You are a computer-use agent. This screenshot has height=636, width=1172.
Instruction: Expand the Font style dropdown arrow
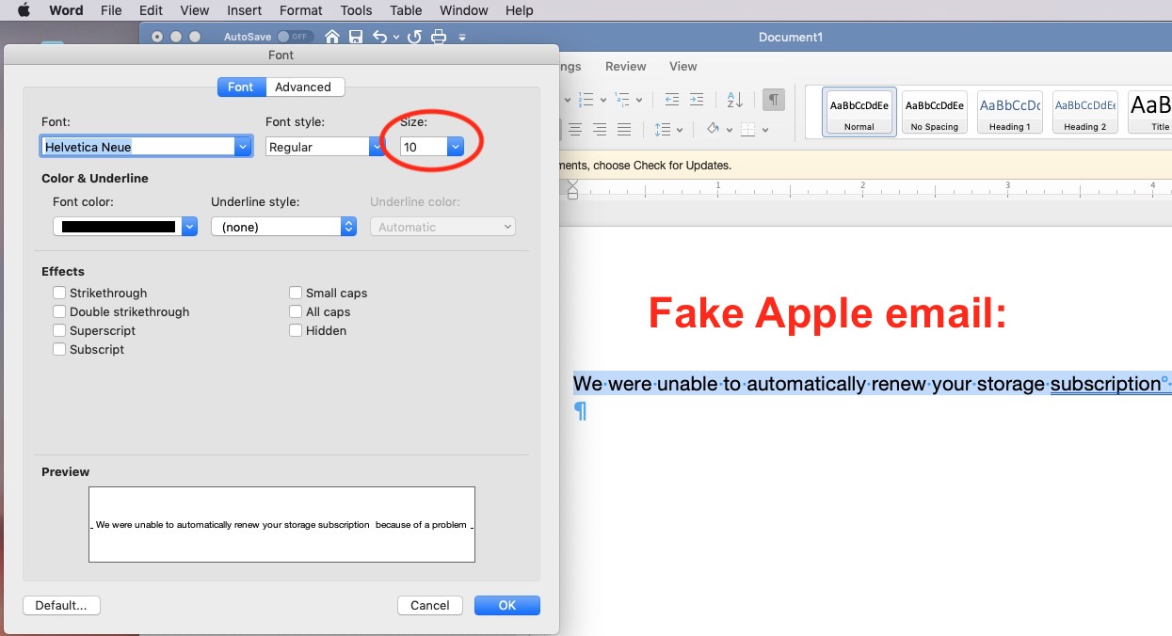tap(377, 147)
